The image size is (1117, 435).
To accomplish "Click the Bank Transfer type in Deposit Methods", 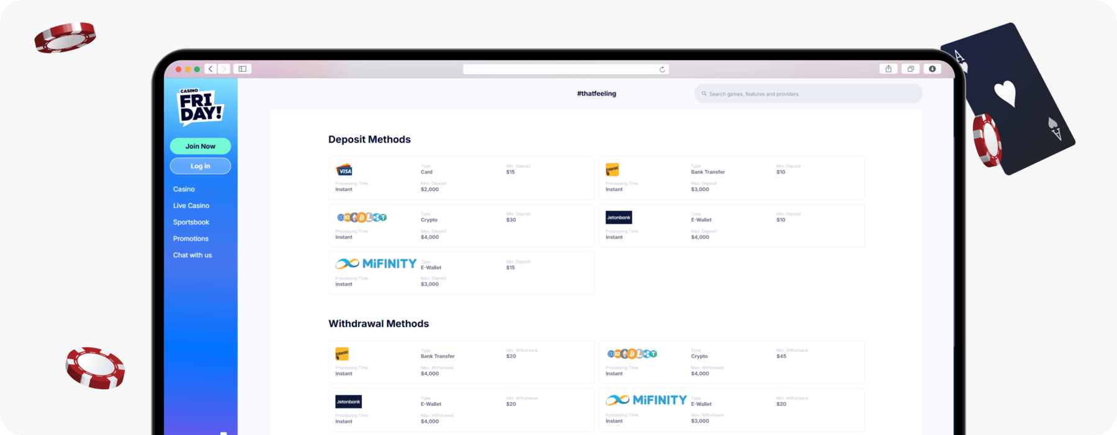I will coord(708,172).
